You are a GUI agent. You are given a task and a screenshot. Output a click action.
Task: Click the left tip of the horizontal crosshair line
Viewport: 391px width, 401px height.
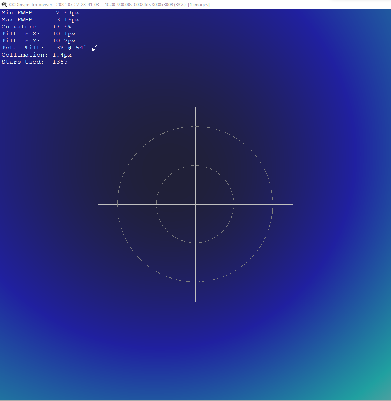pos(99,204)
